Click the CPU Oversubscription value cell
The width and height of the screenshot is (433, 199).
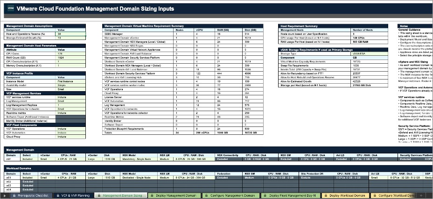[x=70, y=62]
